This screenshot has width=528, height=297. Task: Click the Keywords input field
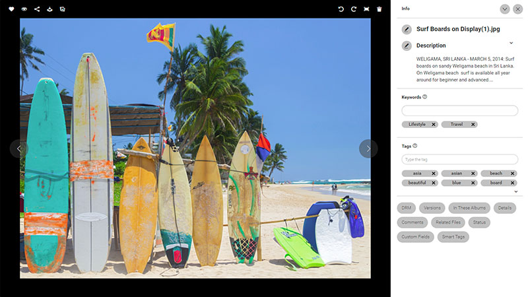(x=459, y=110)
